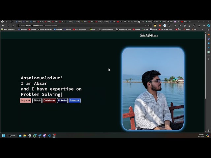Open the Torrents bookmark
Image resolution: width=211 pixels, height=158 pixels.
point(67,29)
